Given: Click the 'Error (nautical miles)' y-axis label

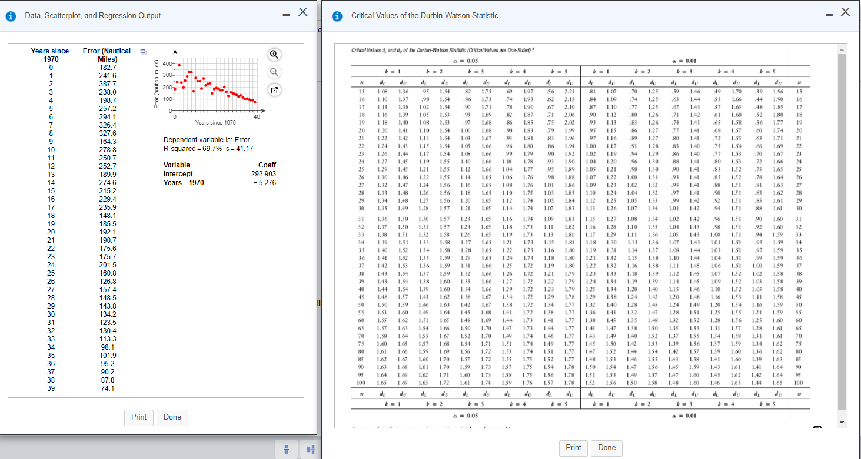Looking at the screenshot, I should [x=157, y=85].
